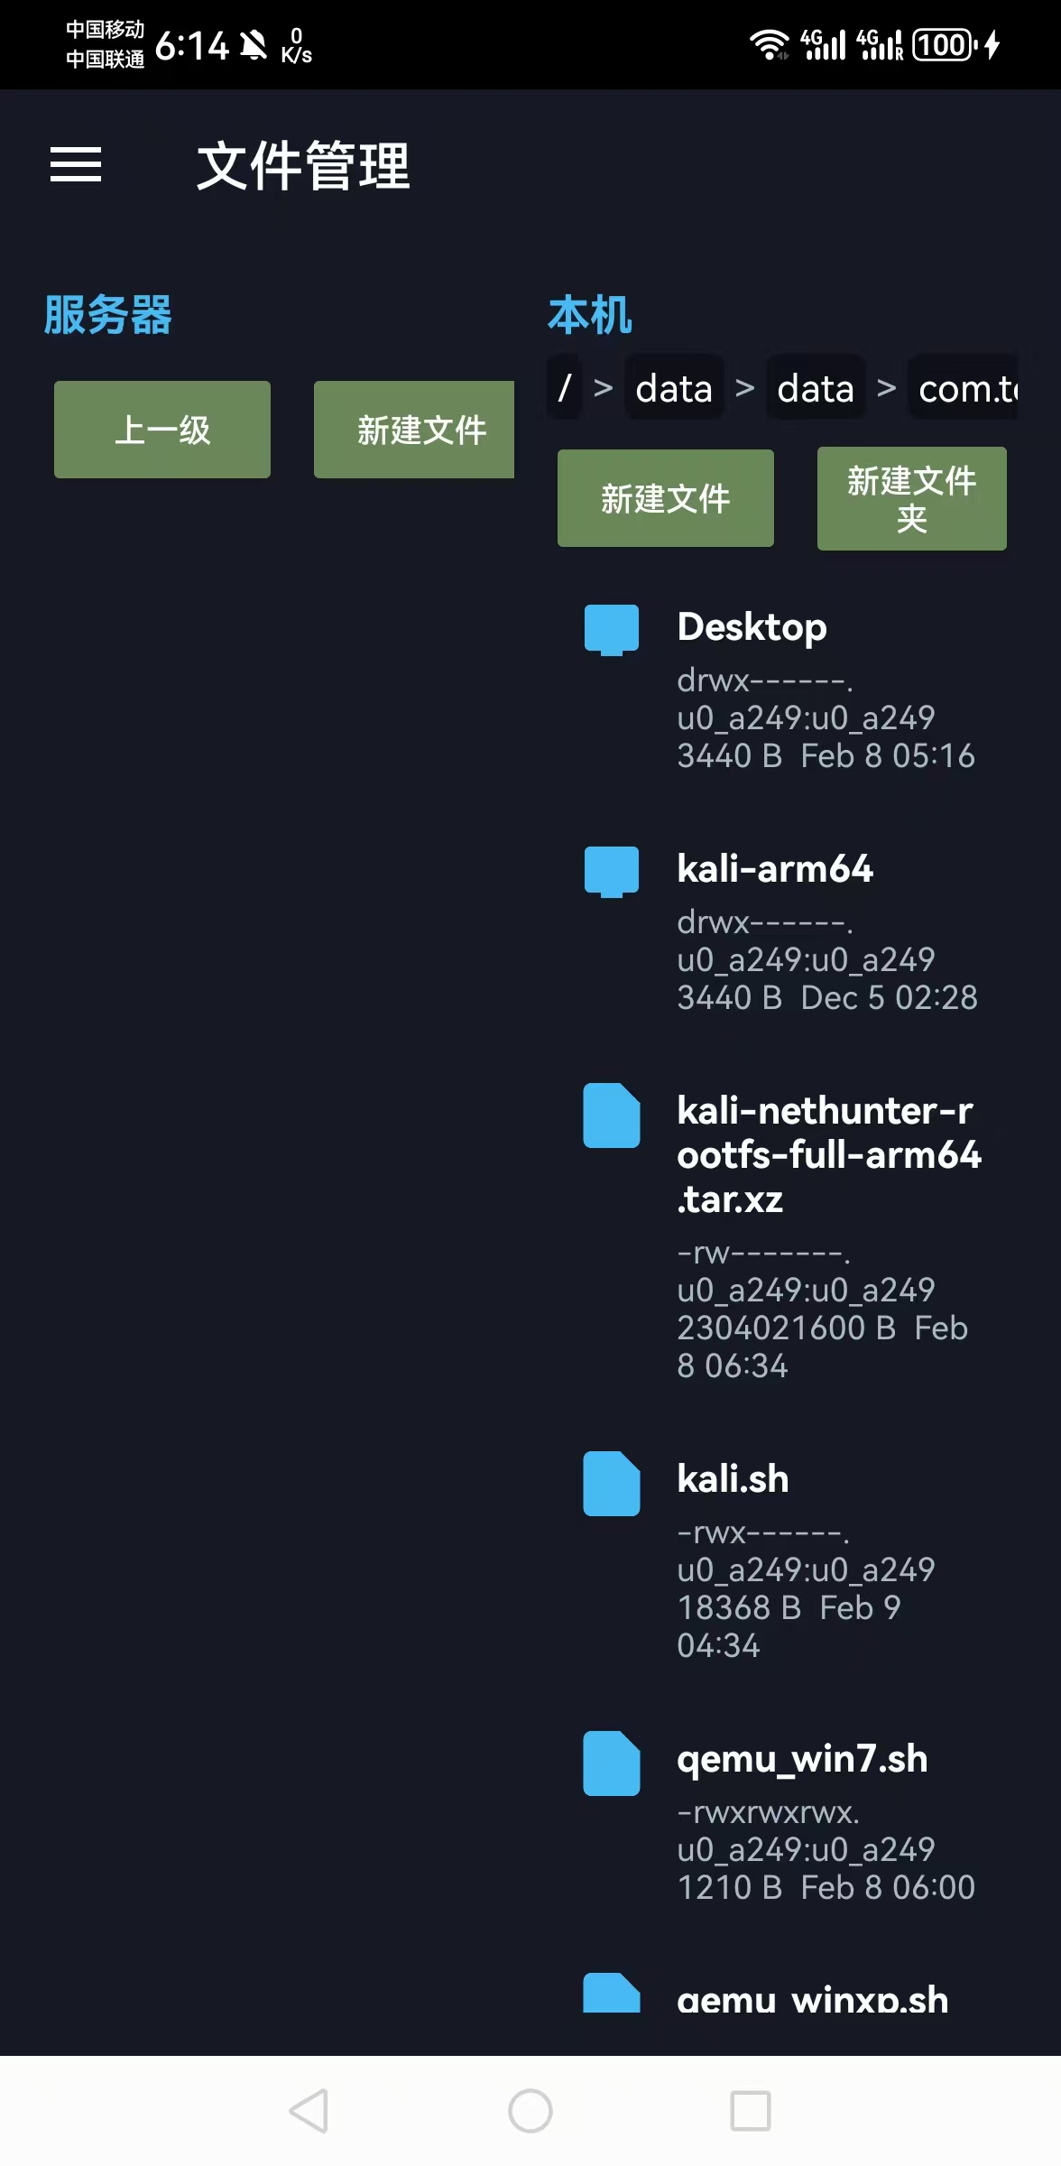This screenshot has width=1061, height=2166.
Task: Open the kali-arm64 directory name
Action: tap(775, 868)
